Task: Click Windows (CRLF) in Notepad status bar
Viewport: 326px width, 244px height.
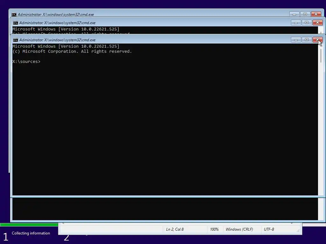Action: coord(239,229)
